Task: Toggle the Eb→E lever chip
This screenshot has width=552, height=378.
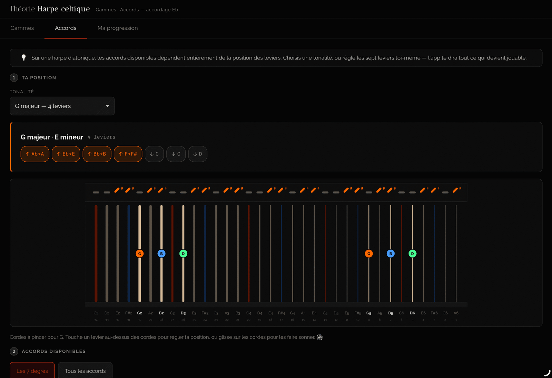Action: [66, 154]
